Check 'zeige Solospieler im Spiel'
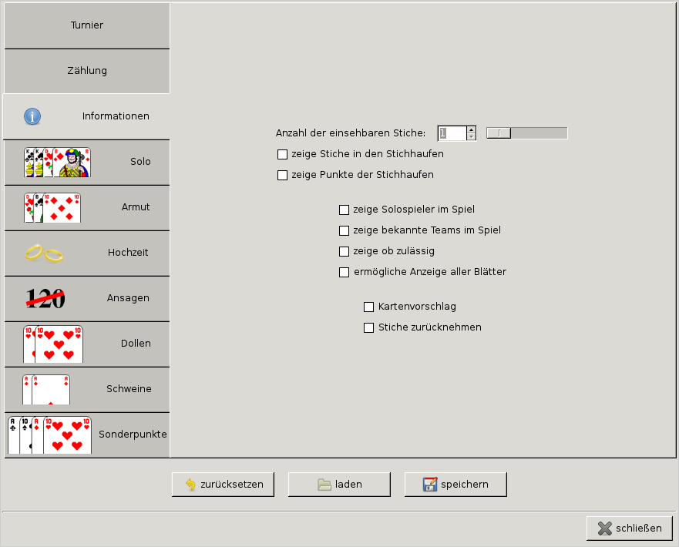 coord(344,210)
